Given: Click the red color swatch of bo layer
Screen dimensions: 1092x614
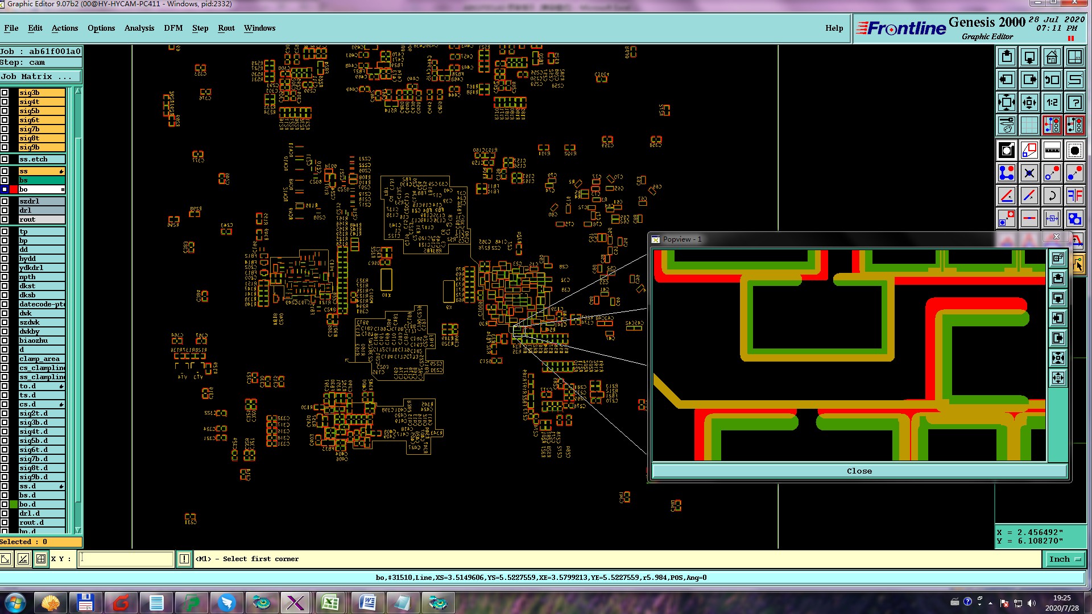Looking at the screenshot, I should pos(14,189).
